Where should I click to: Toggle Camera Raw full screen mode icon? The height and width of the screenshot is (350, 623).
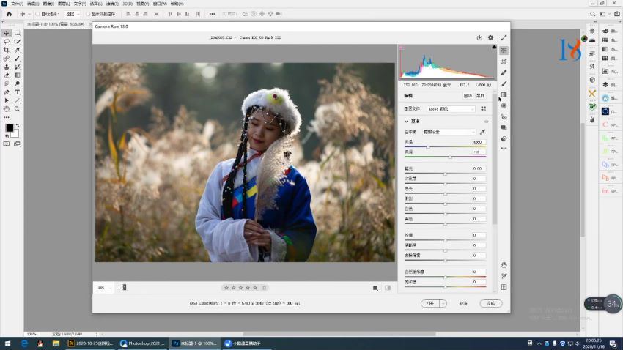click(504, 37)
